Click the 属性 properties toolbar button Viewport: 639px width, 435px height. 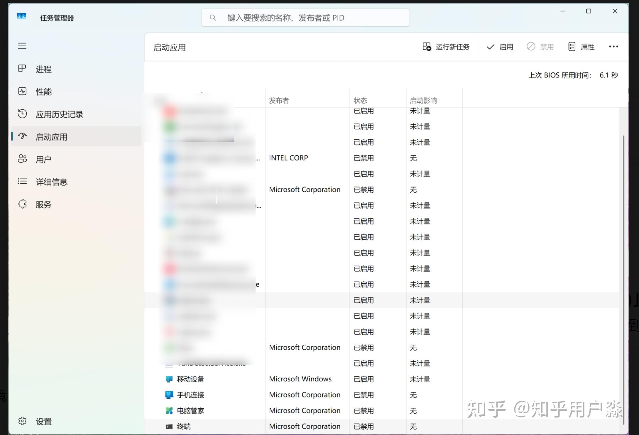coord(581,47)
